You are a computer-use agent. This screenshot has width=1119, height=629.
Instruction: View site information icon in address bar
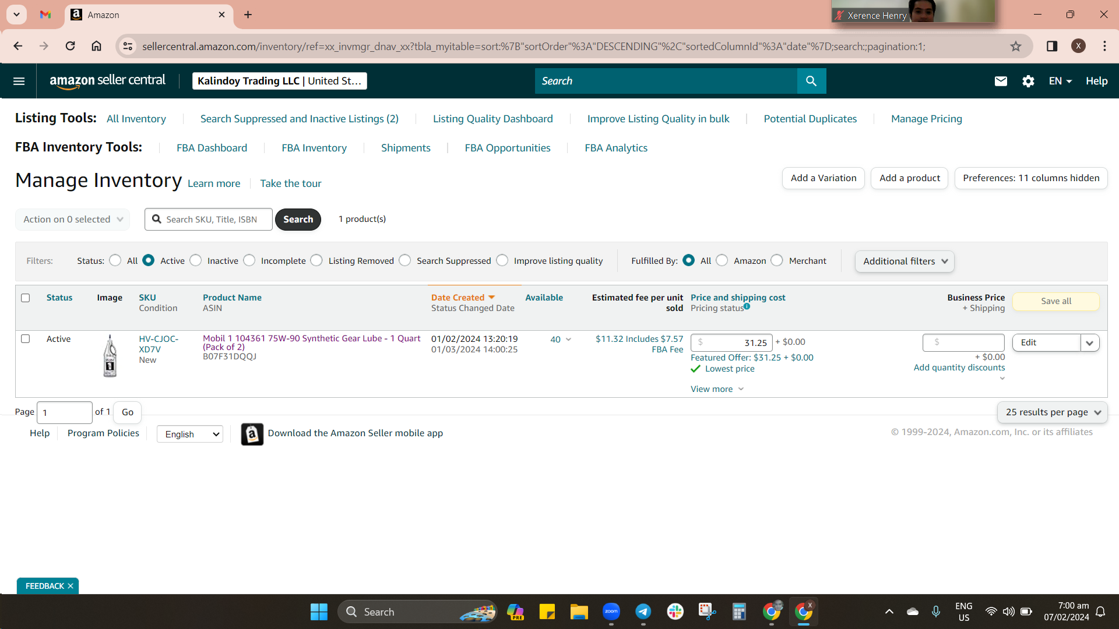pos(128,46)
